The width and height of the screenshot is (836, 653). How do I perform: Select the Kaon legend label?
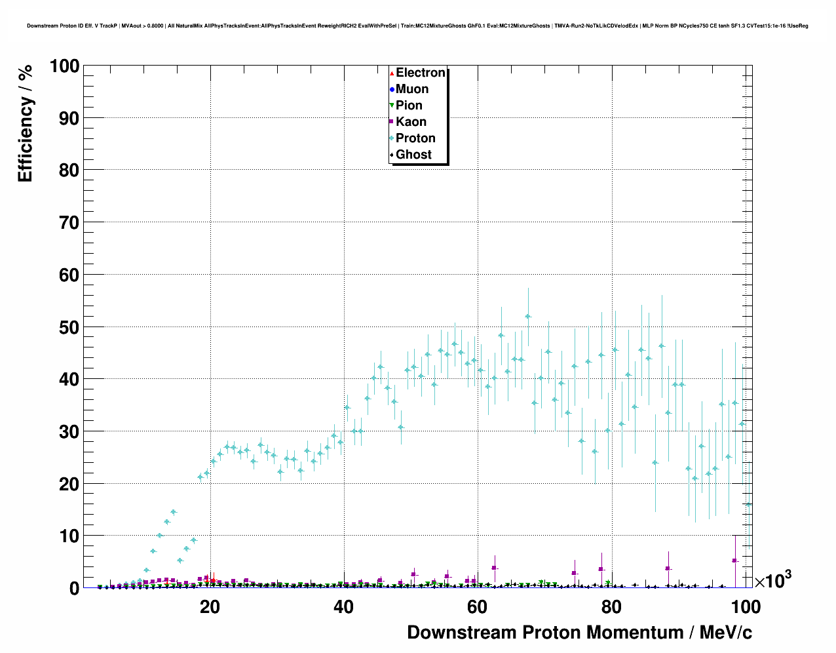411,122
